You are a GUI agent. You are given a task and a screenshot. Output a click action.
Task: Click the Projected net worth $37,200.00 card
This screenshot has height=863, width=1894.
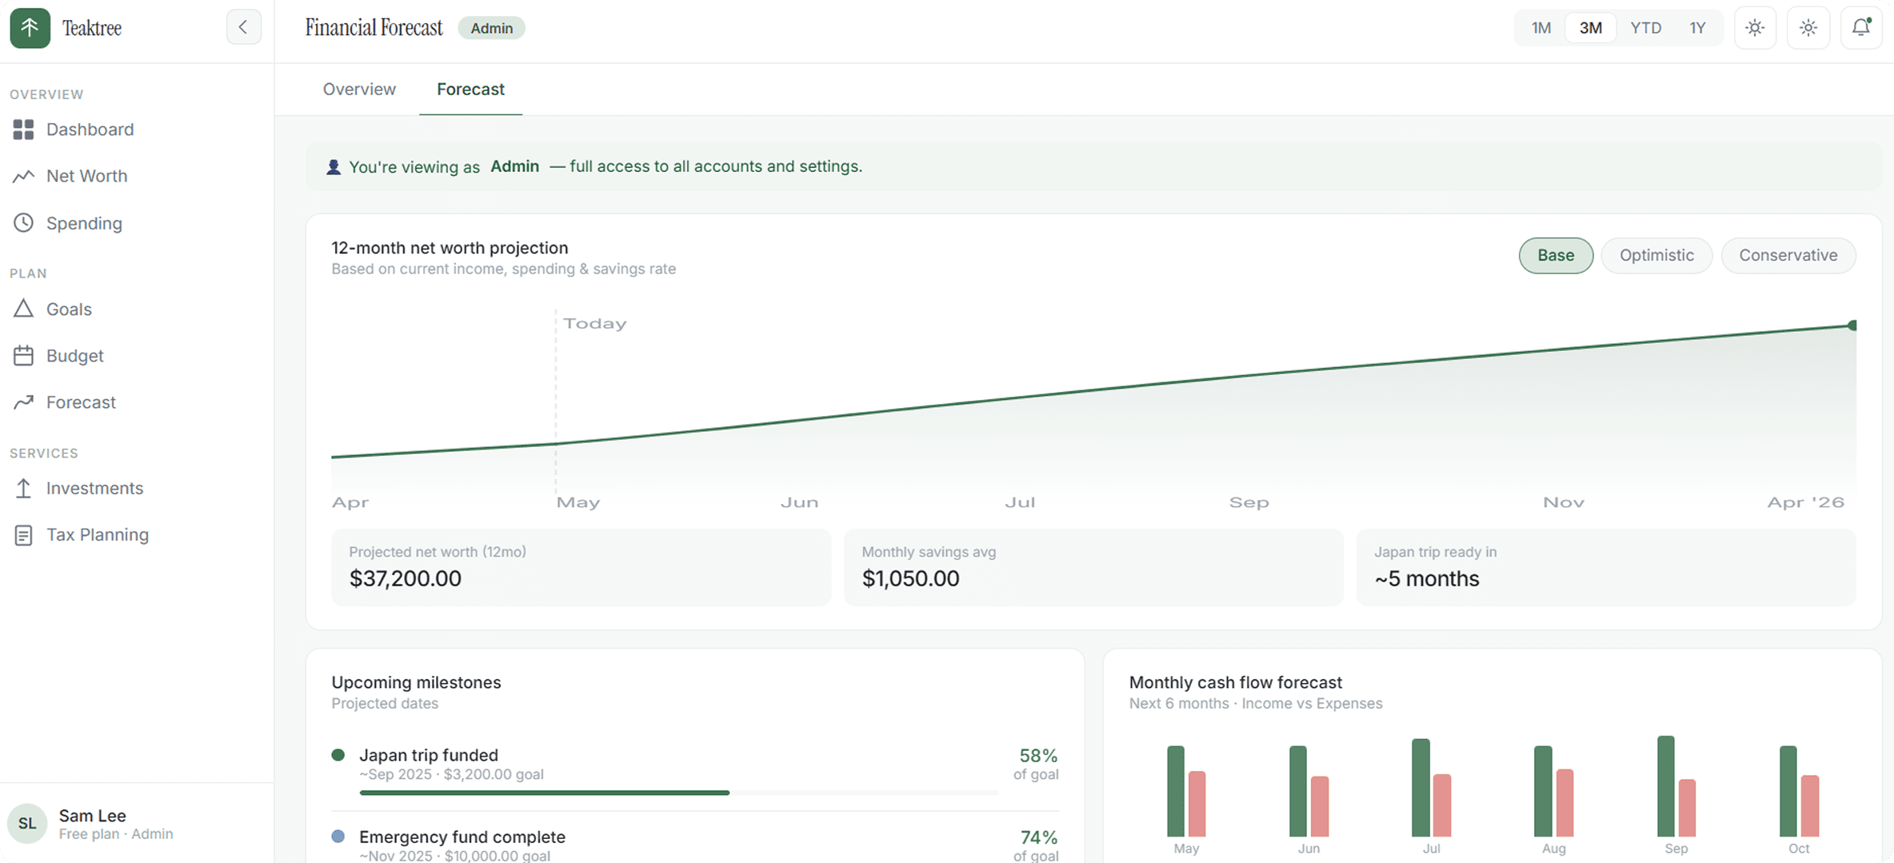[x=581, y=567]
